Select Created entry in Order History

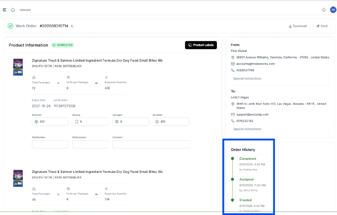246,200
